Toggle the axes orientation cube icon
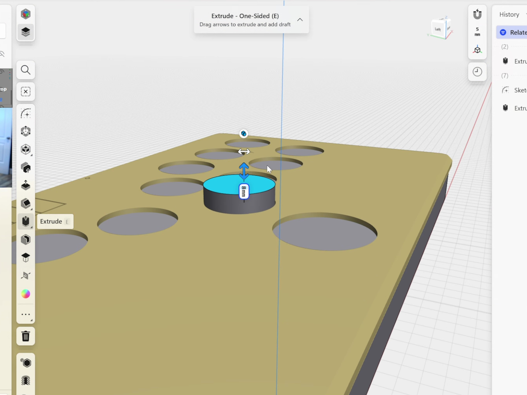Screen dimensions: 527x395 click(x=477, y=50)
